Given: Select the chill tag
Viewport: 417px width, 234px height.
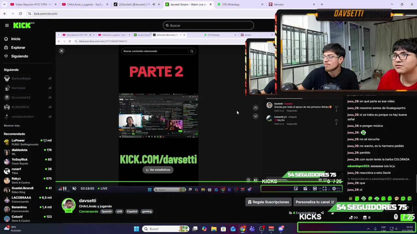Looking at the screenshot, I should coord(119,212).
